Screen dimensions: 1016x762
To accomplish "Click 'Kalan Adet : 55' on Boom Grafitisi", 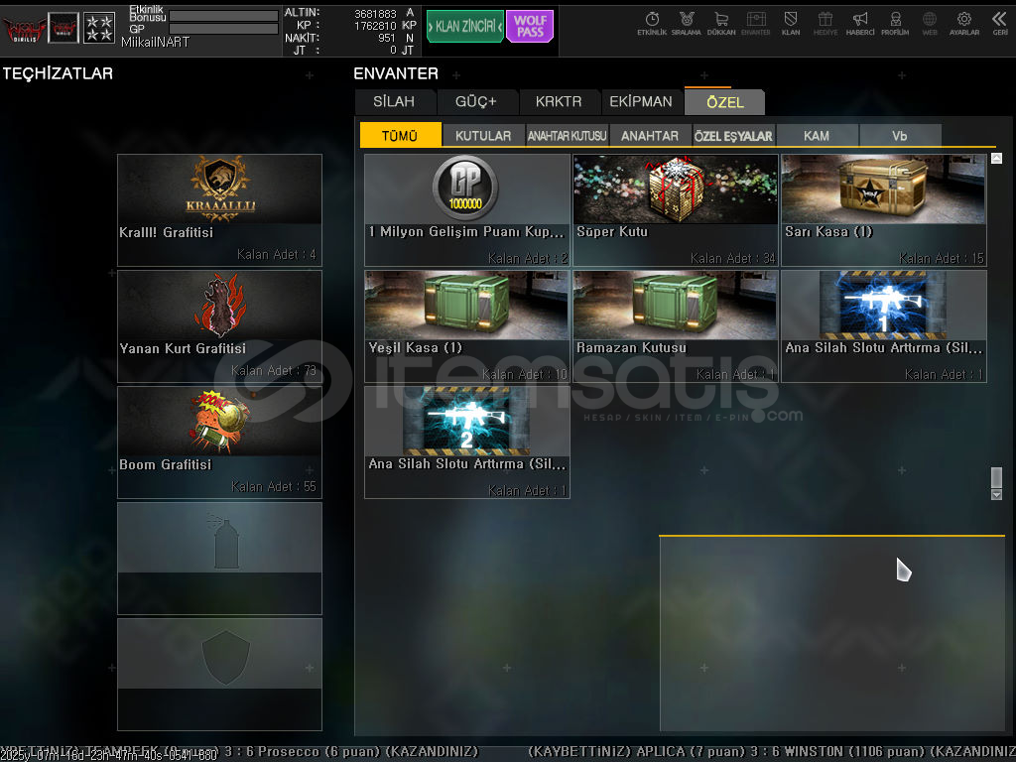I will (x=274, y=486).
